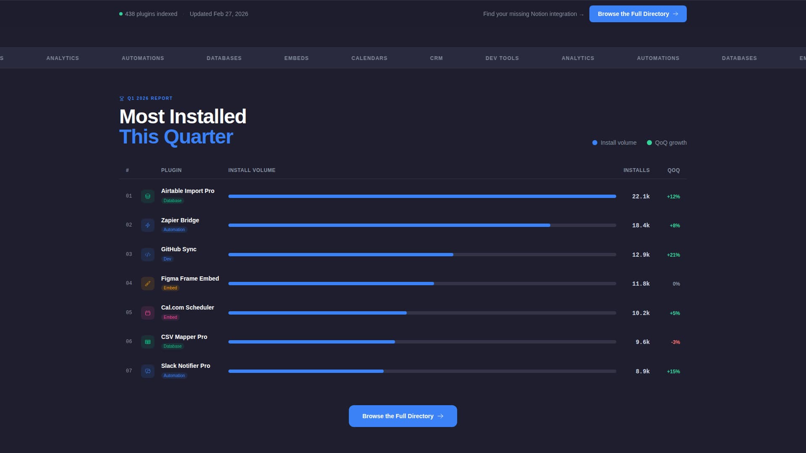
Task: Click the Updated Feb 27, 2026 text
Action: [x=219, y=14]
